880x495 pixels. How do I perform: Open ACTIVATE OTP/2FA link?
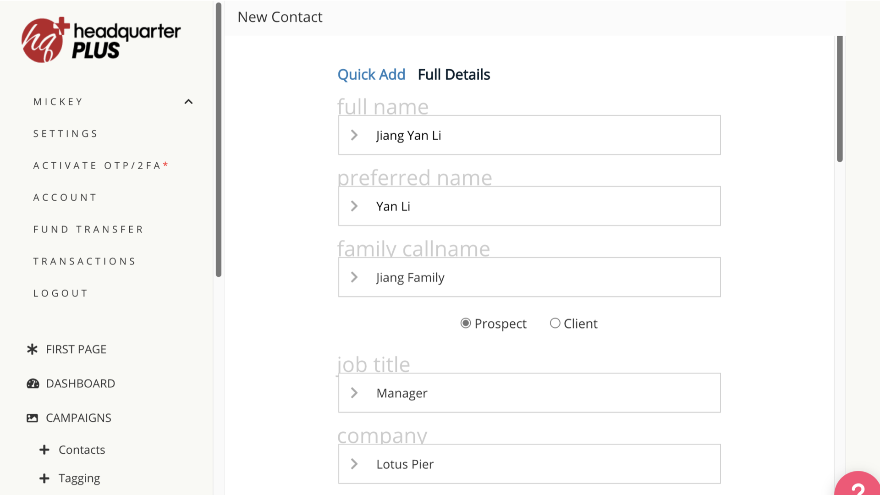100,165
